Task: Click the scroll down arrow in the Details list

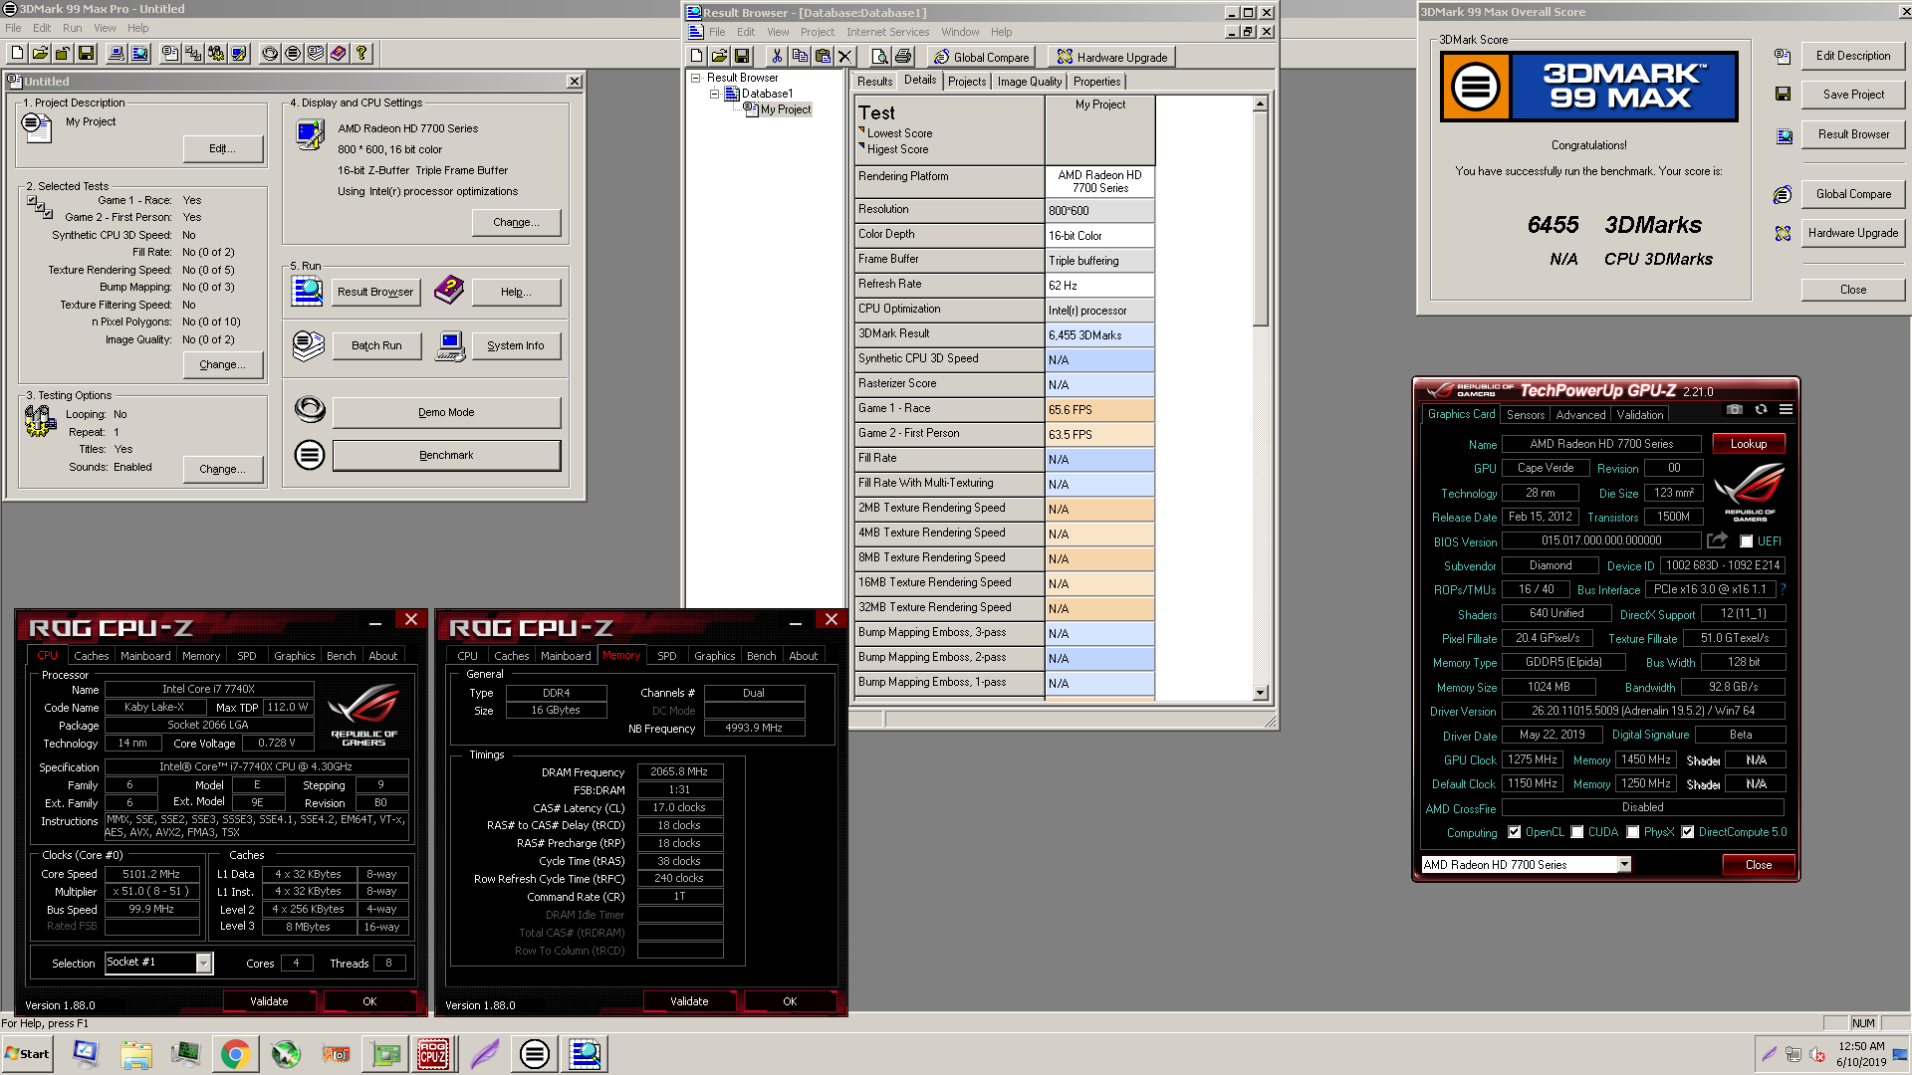Action: tap(1260, 693)
